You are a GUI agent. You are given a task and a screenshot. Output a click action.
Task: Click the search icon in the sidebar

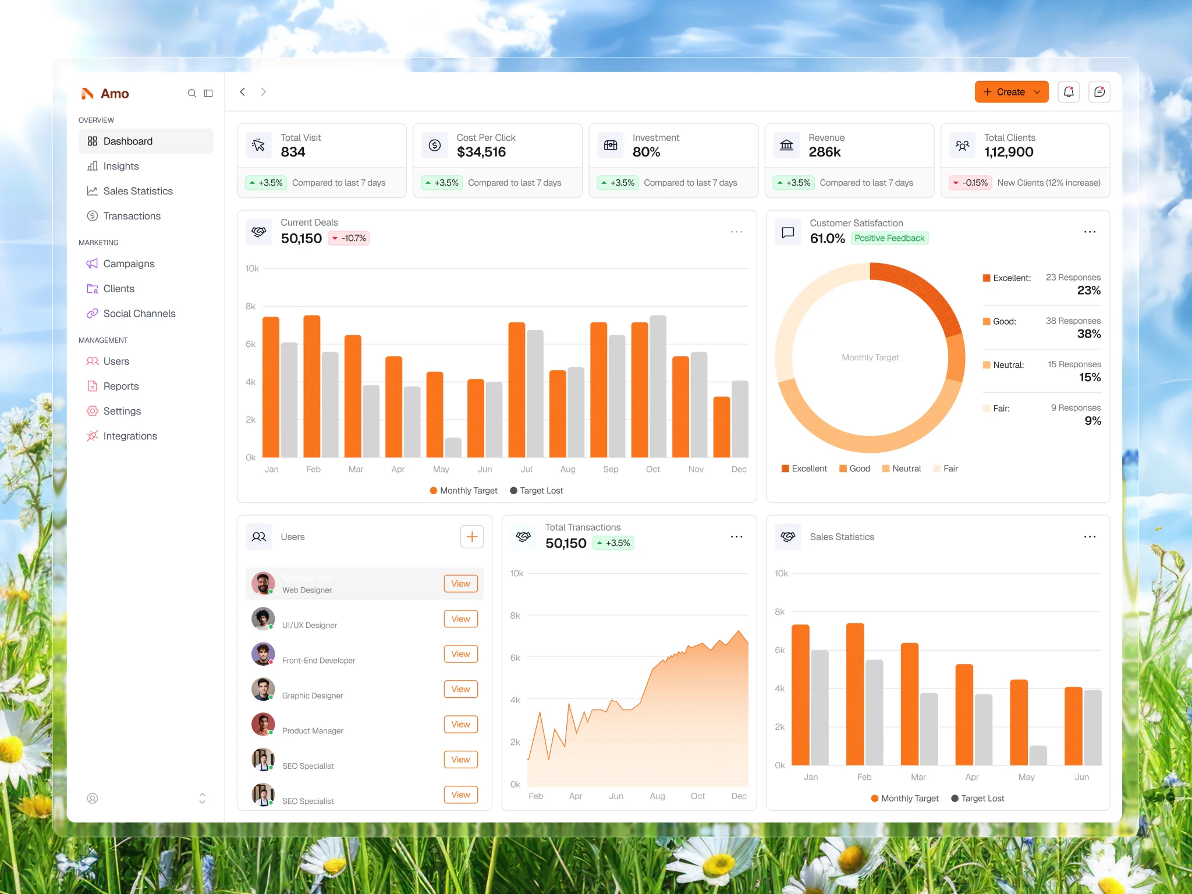(x=191, y=93)
